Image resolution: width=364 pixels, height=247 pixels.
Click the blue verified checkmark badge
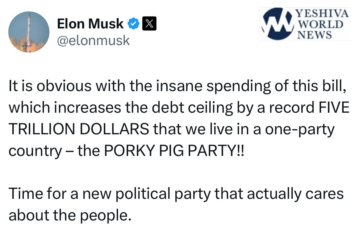(x=133, y=24)
